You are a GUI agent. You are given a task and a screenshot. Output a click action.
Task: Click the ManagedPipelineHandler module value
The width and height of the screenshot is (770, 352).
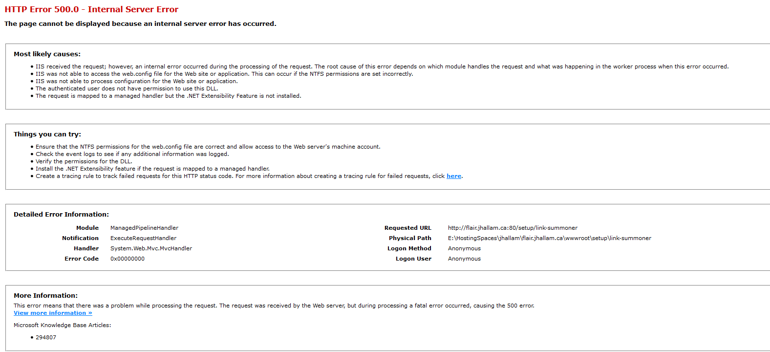(144, 228)
